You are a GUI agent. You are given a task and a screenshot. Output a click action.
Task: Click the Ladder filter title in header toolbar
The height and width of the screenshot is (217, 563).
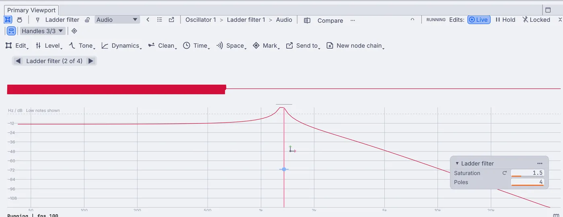coord(62,20)
